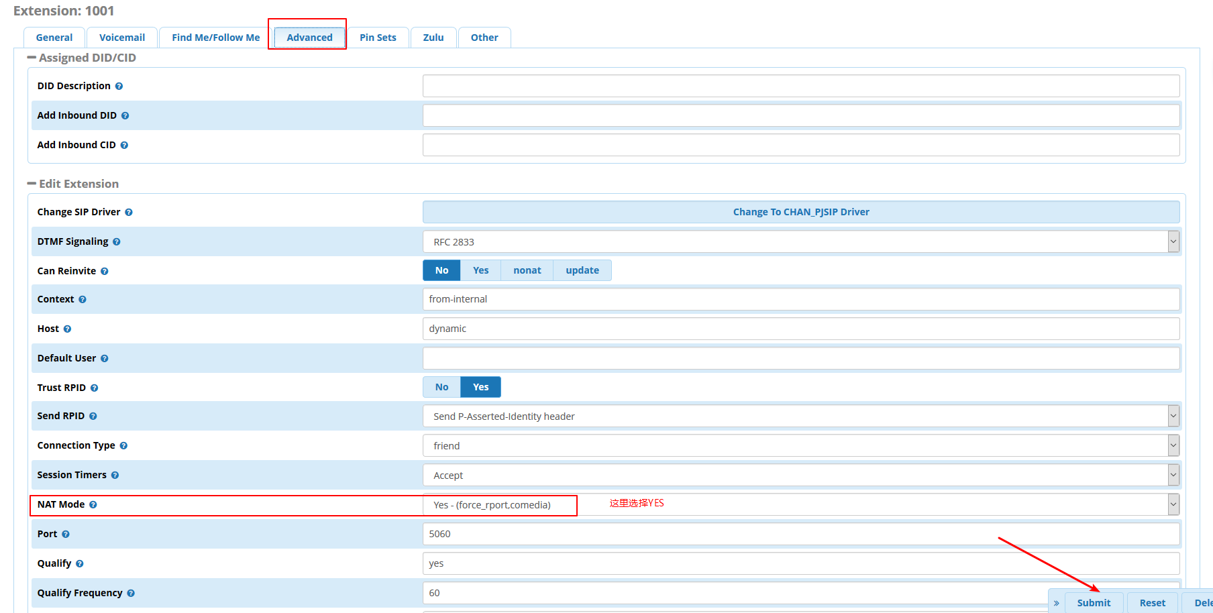
Task: Open help for Send RPID
Action: [93, 416]
